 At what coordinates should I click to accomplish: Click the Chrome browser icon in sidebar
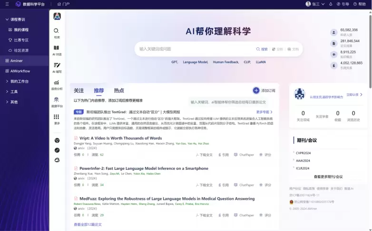[x=57, y=140]
